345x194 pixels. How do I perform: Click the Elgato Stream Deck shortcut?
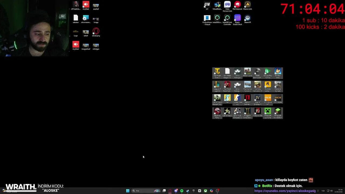pos(237,20)
